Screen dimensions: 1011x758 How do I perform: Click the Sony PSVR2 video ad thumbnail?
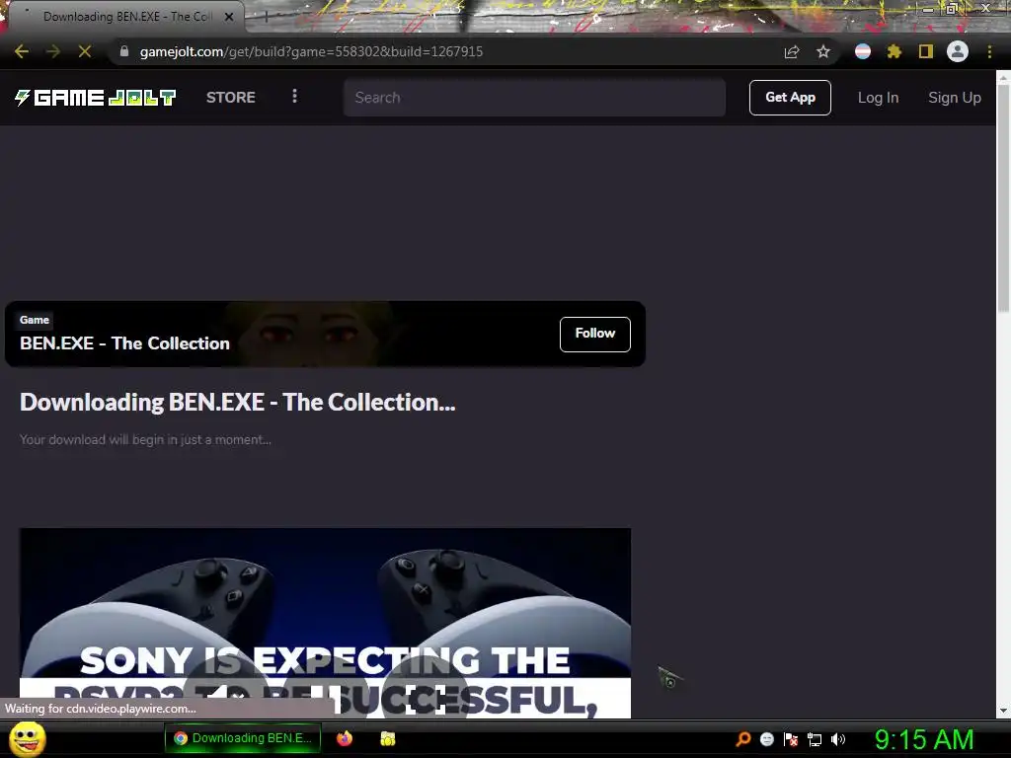tap(325, 623)
